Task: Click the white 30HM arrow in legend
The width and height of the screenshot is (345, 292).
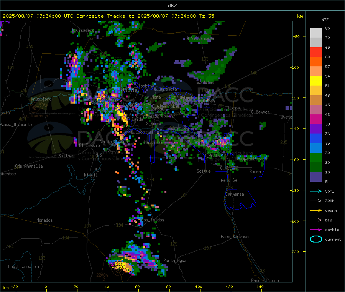Action: coord(316,201)
